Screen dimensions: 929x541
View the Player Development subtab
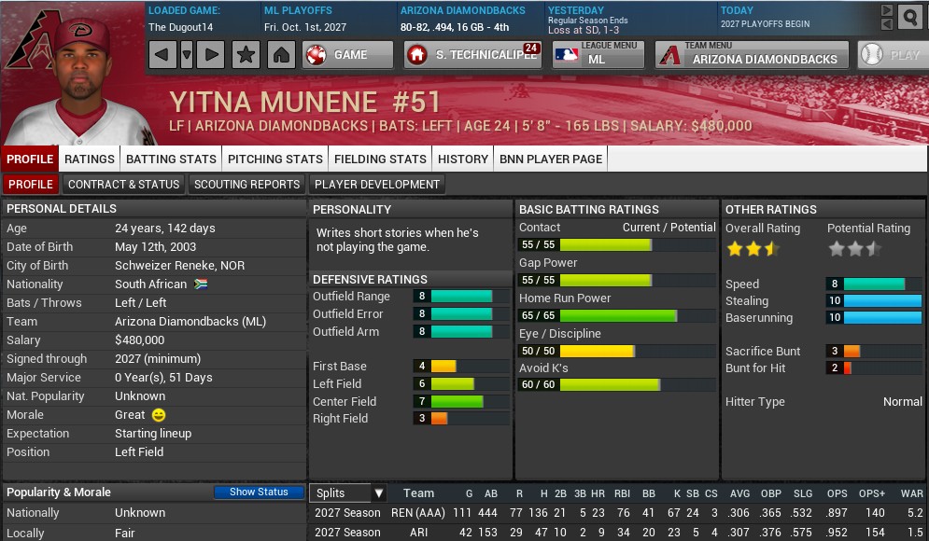pos(376,185)
